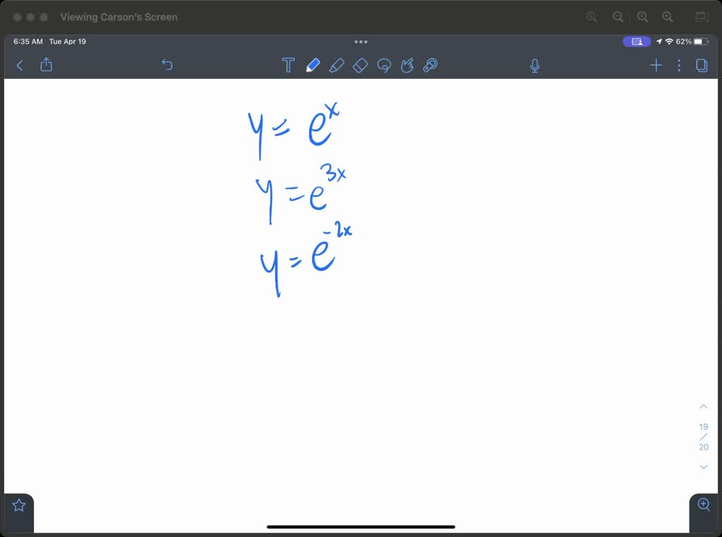Activate the Lasso selection tool

click(384, 65)
